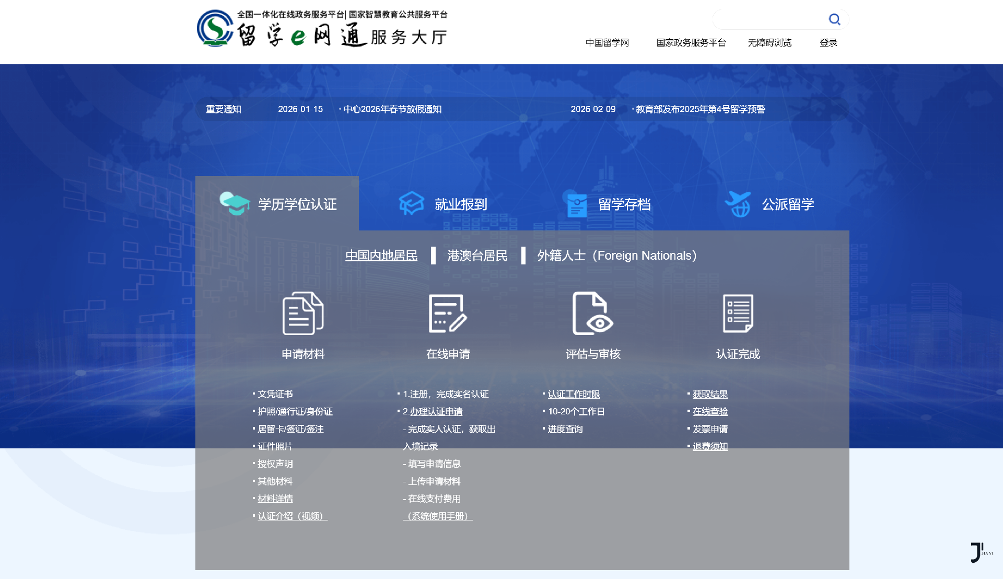This screenshot has width=1003, height=579.
Task: Switch to the 中国内地居民 tab
Action: tap(381, 256)
